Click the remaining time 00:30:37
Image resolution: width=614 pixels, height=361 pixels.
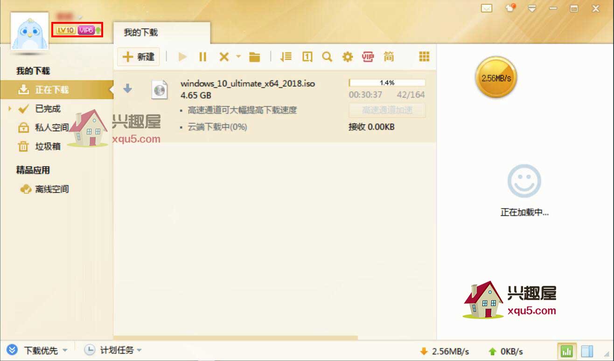point(365,95)
